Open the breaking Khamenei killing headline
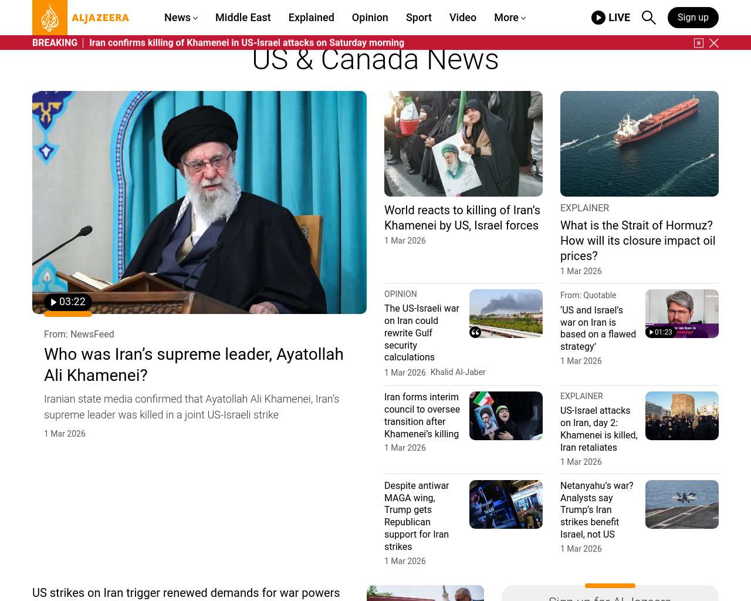The image size is (751, 601). [x=246, y=43]
